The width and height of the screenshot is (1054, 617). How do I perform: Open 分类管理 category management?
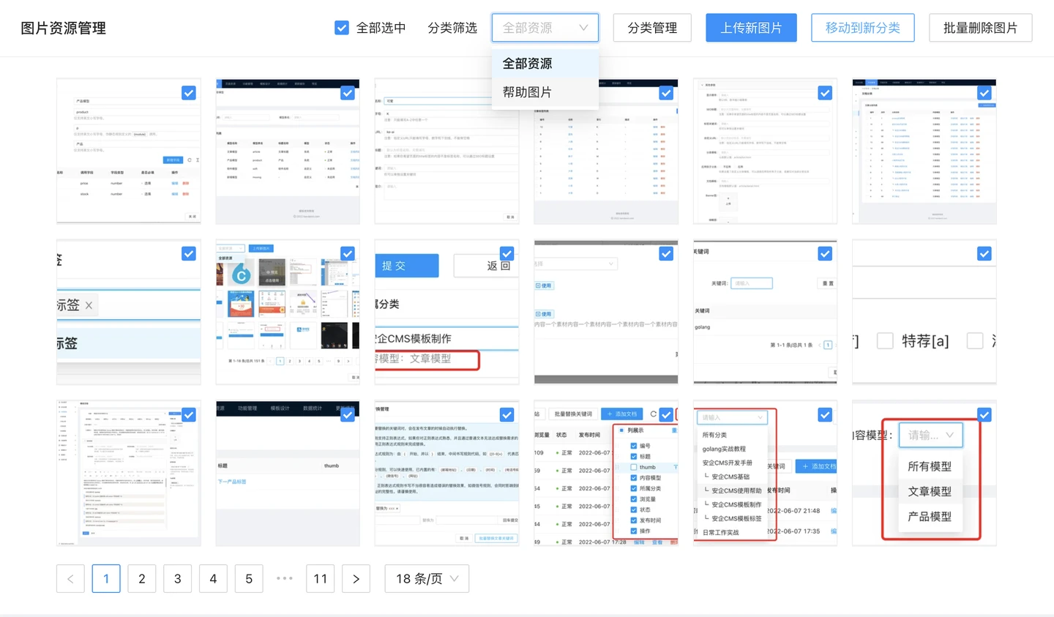652,28
